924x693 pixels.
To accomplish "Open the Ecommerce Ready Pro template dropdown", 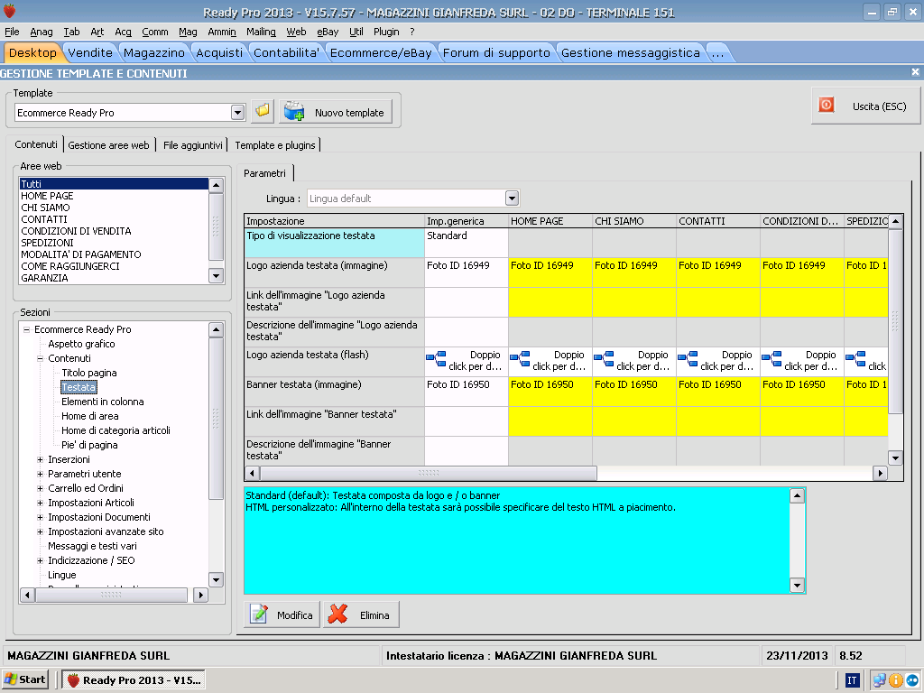I will click(238, 112).
